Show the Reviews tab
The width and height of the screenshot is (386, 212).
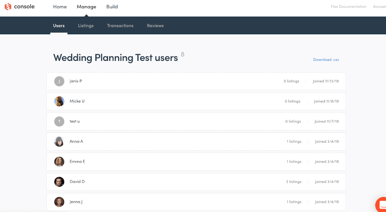pos(155,26)
